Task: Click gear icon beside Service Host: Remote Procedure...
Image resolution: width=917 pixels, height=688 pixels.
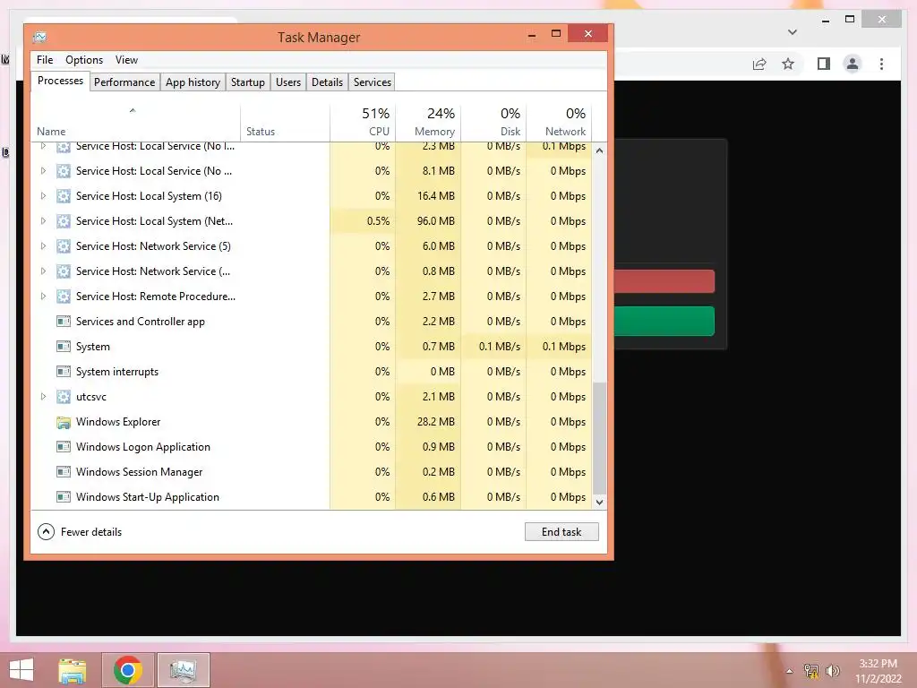Action: click(64, 296)
